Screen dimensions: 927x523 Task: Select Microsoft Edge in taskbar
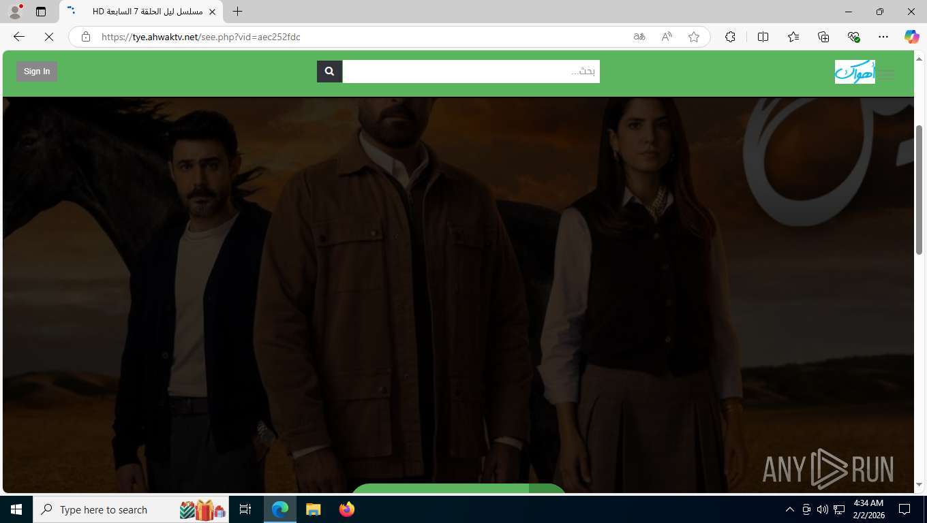point(280,509)
